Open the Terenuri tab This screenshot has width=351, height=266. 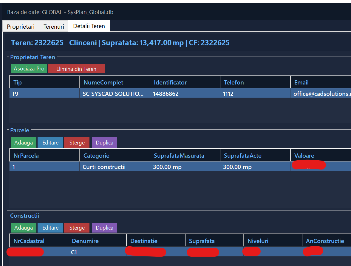click(x=54, y=27)
